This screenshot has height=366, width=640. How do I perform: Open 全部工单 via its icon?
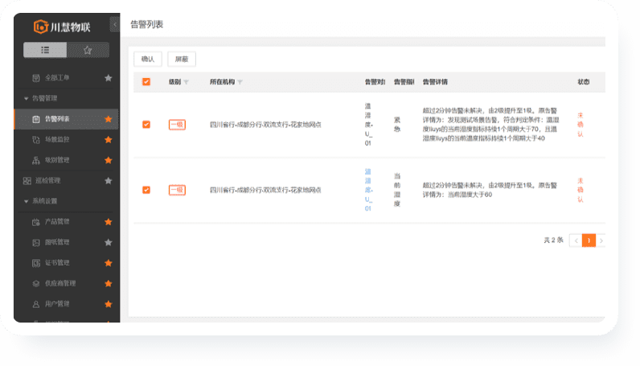tap(36, 77)
